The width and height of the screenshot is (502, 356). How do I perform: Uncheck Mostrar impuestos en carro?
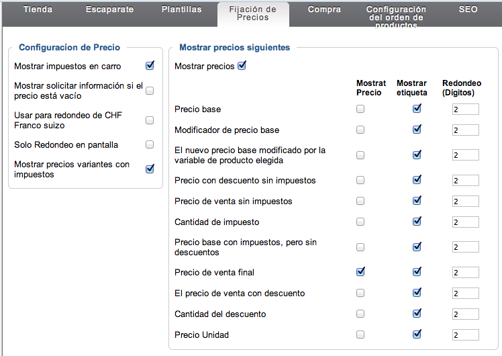pyautogui.click(x=150, y=66)
